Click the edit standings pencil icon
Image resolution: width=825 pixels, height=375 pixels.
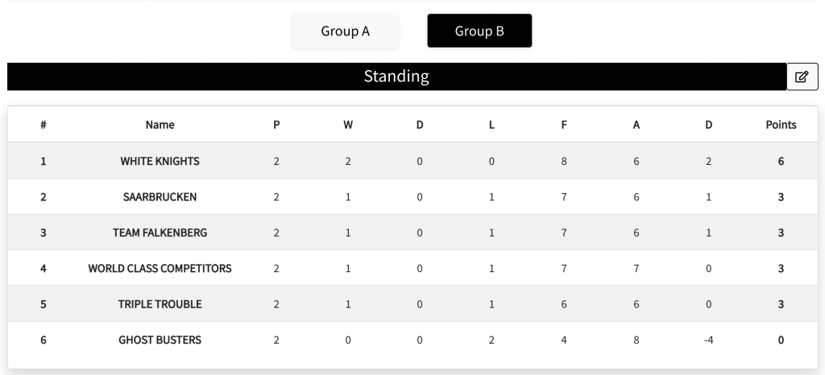pos(802,76)
